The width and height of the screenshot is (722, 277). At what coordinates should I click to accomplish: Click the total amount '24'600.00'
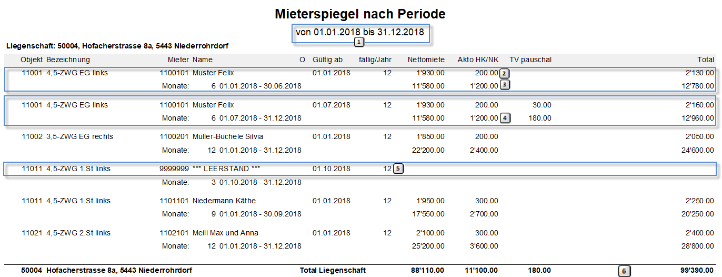[x=698, y=150]
